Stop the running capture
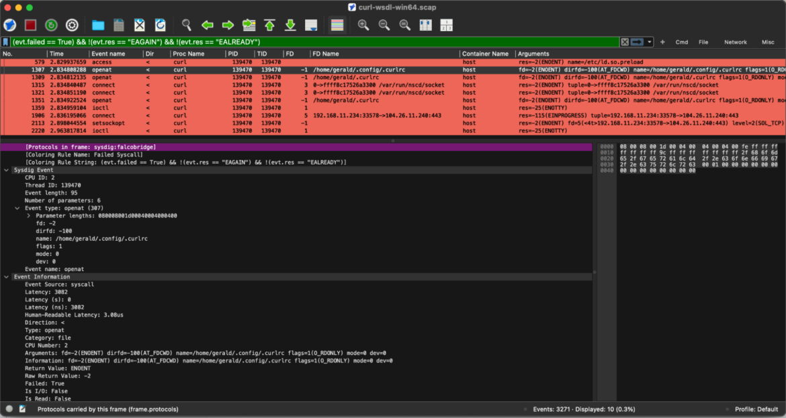Viewport: 786px width, 418px height. click(31, 25)
